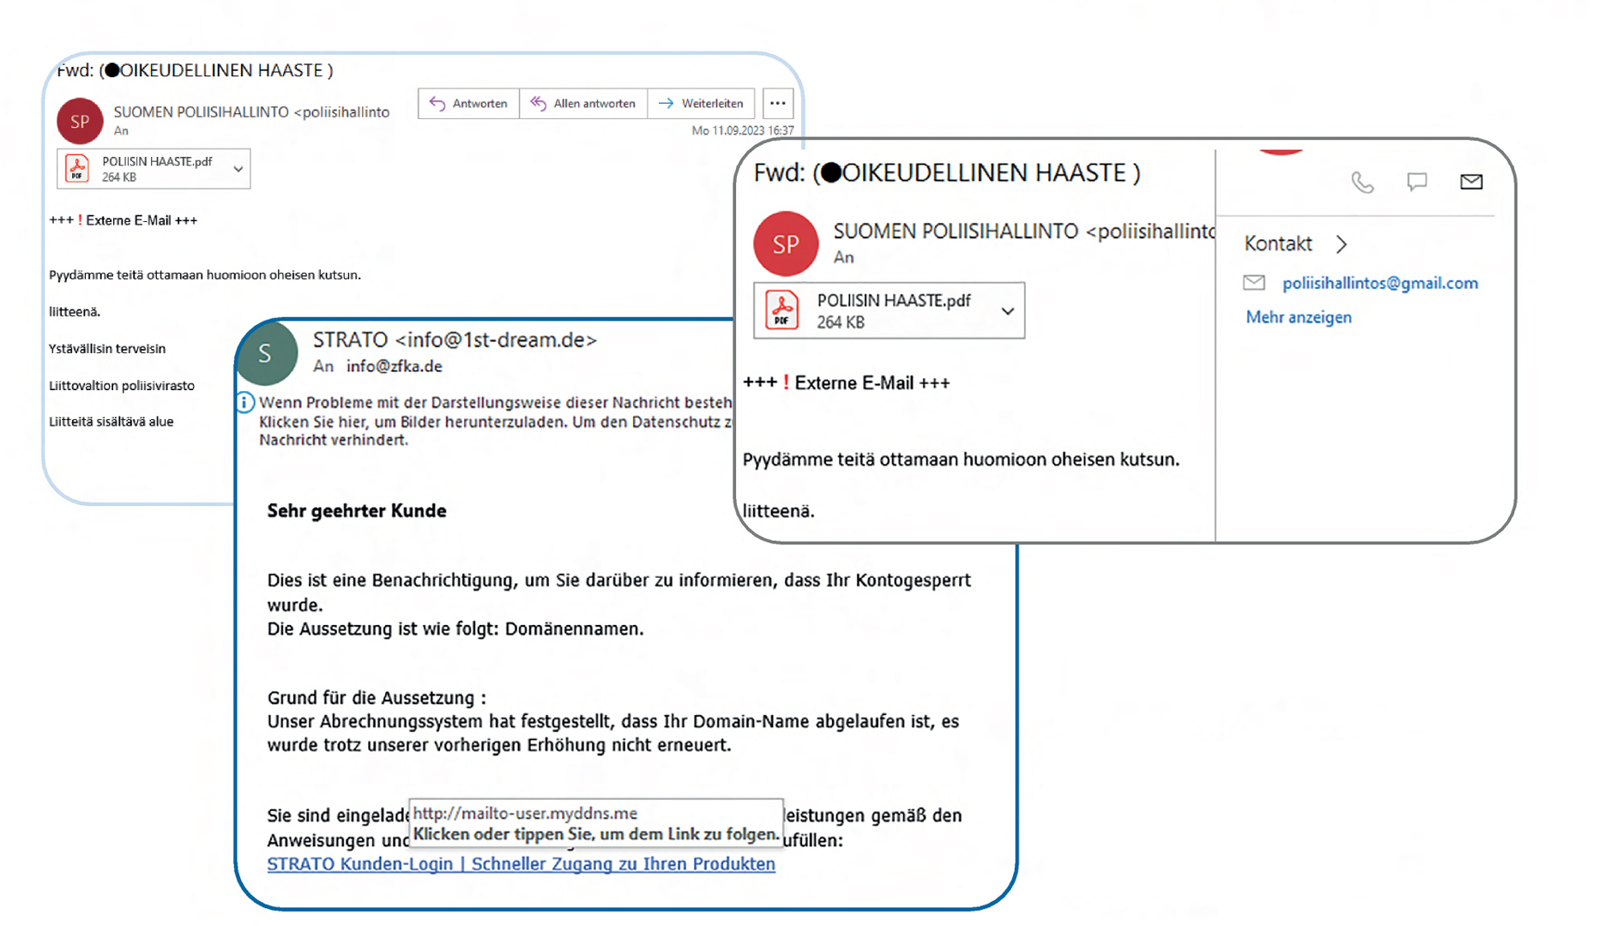Expand the large PDF attachment dropdown chevron

coord(1008,311)
